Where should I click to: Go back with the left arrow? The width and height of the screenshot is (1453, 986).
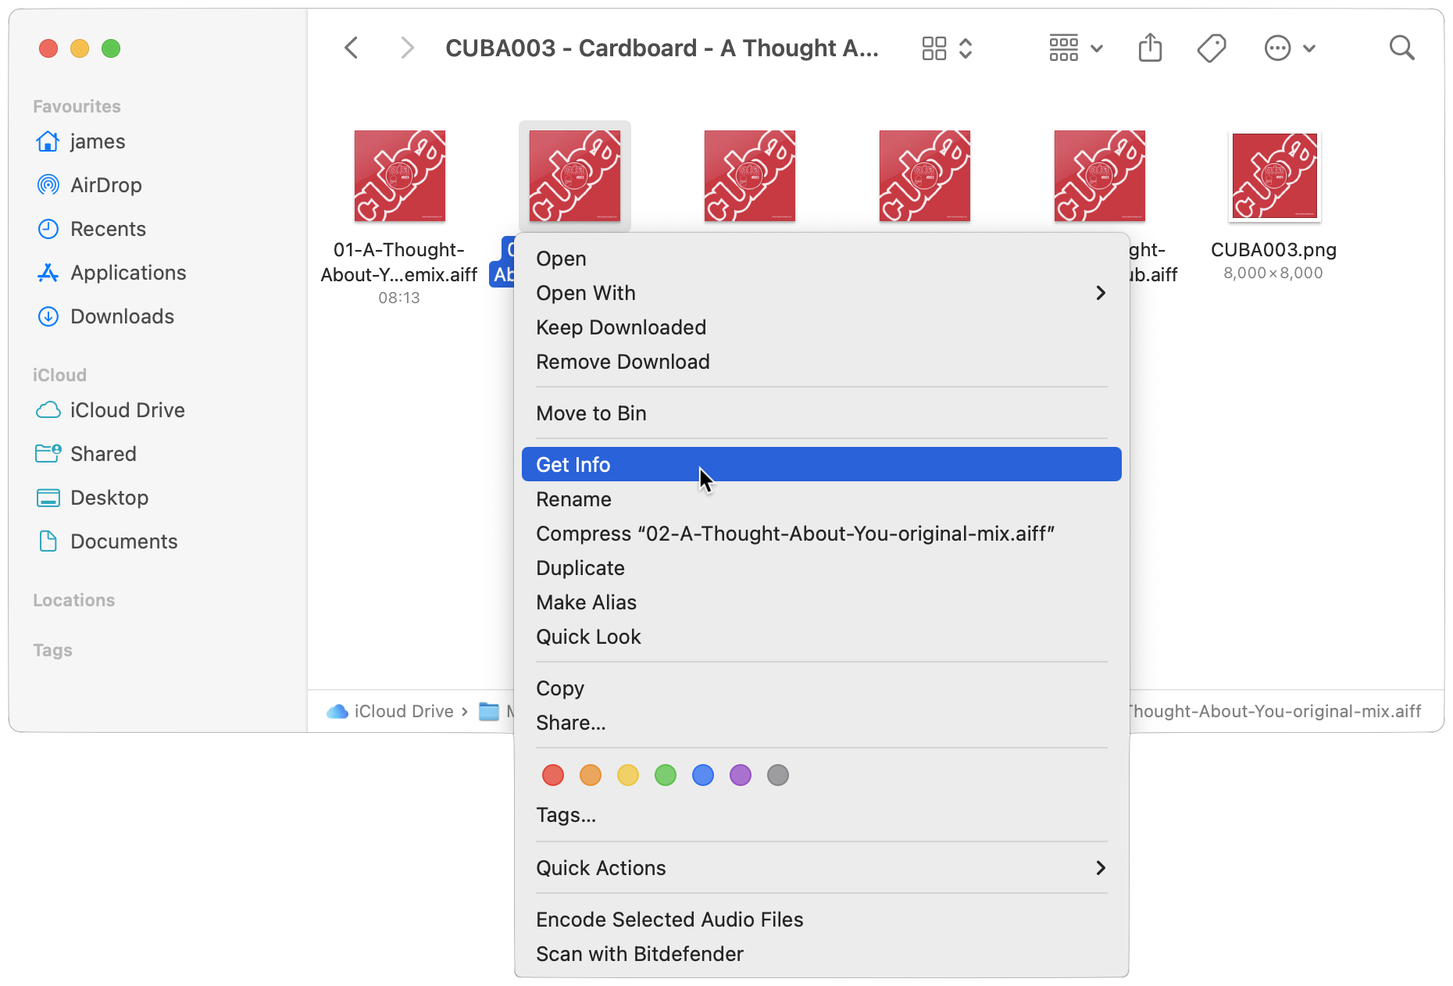point(352,48)
